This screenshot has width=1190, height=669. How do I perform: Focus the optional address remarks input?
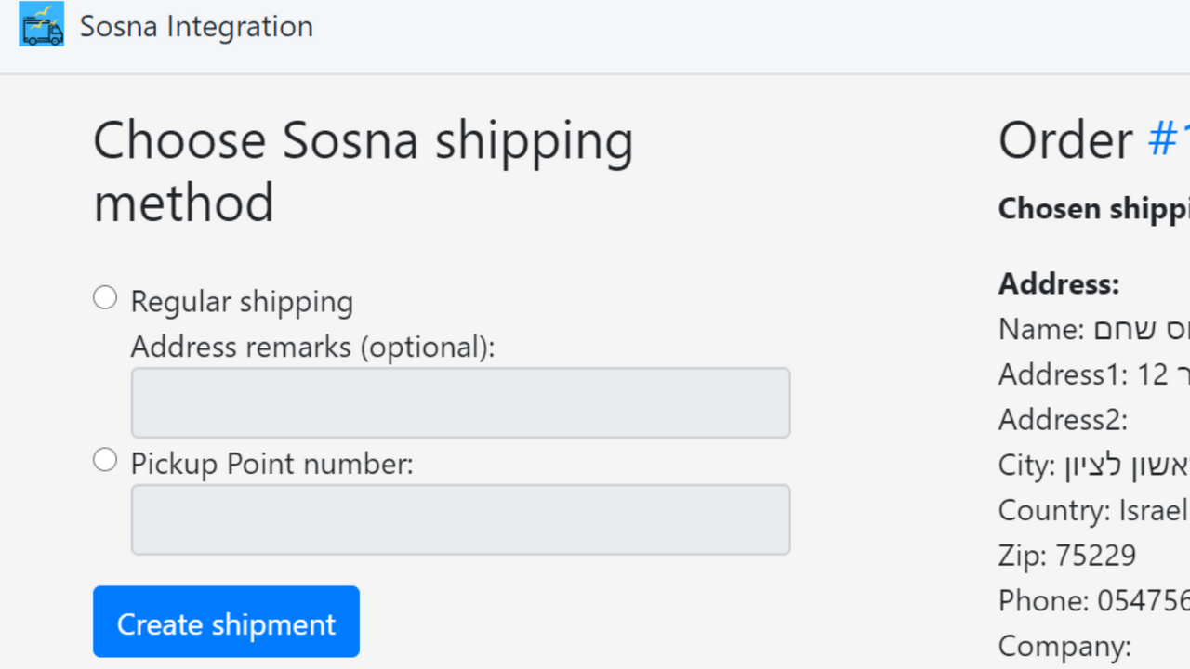460,402
